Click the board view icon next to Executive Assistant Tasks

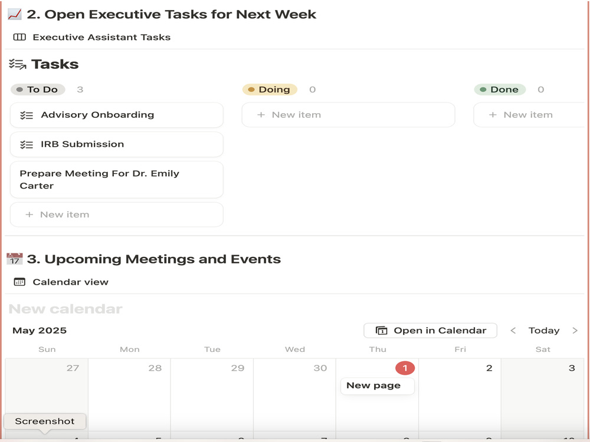click(x=19, y=37)
